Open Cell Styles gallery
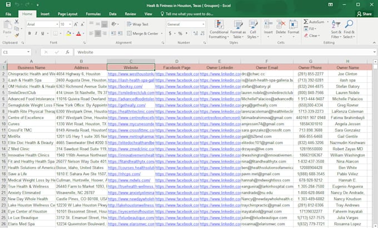378x228 pixels. [x=253, y=29]
